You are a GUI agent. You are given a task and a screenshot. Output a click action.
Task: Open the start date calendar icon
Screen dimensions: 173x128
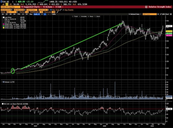[12, 10]
